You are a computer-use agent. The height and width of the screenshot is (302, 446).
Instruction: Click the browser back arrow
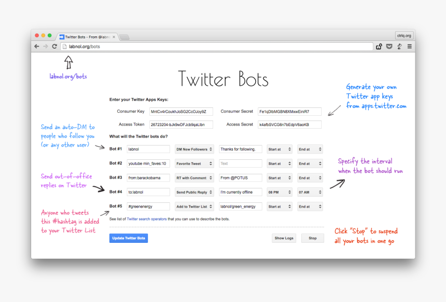(36, 46)
